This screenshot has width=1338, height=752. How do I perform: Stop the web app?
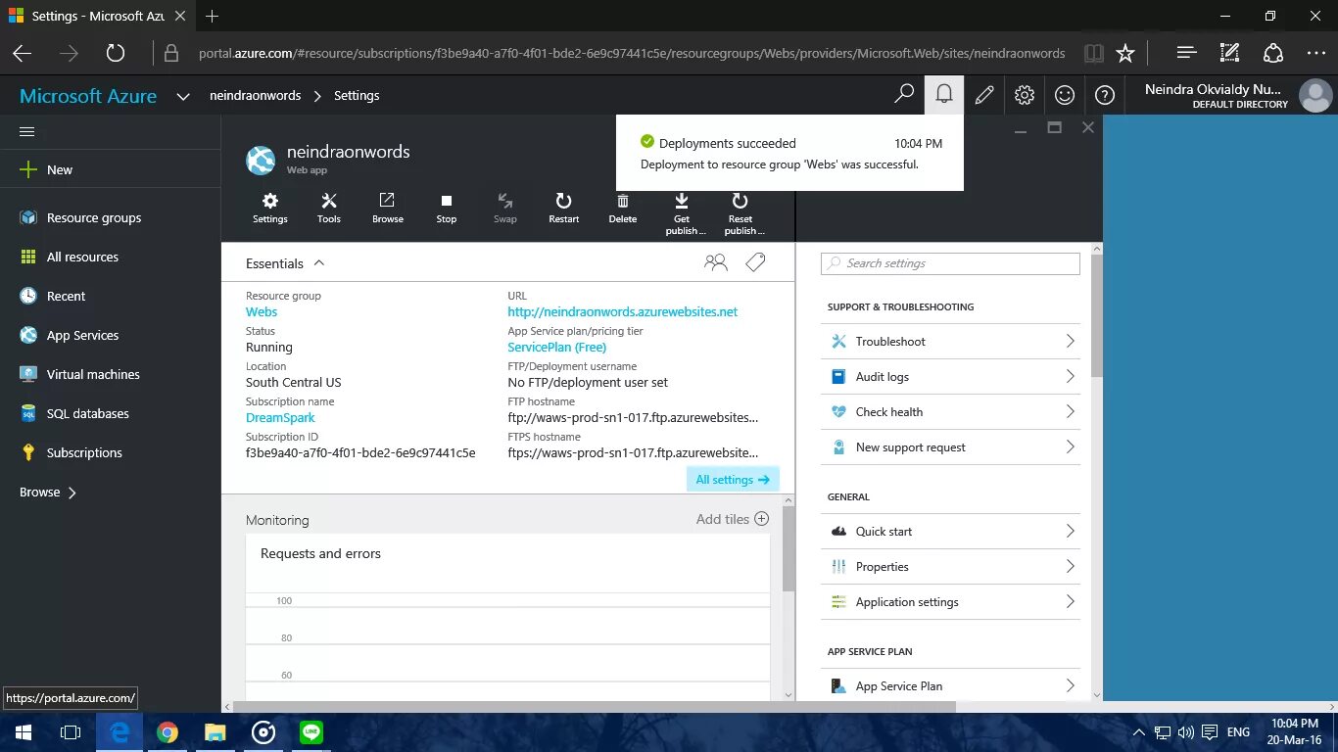pyautogui.click(x=447, y=208)
